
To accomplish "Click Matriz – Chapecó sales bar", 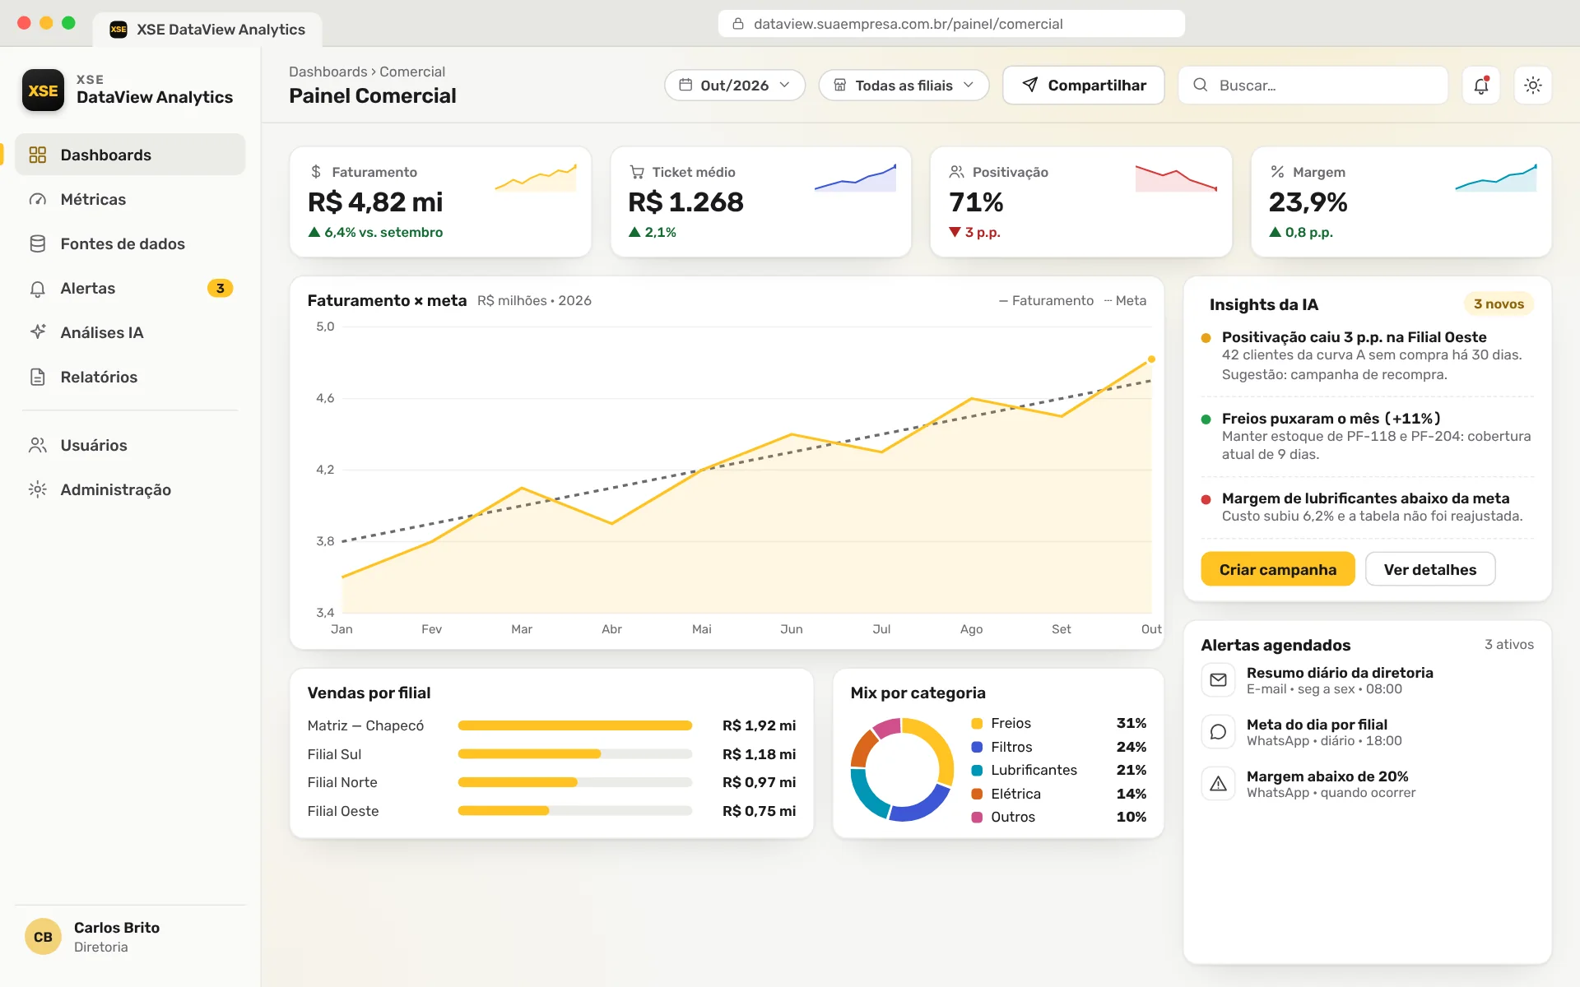I will (x=574, y=725).
